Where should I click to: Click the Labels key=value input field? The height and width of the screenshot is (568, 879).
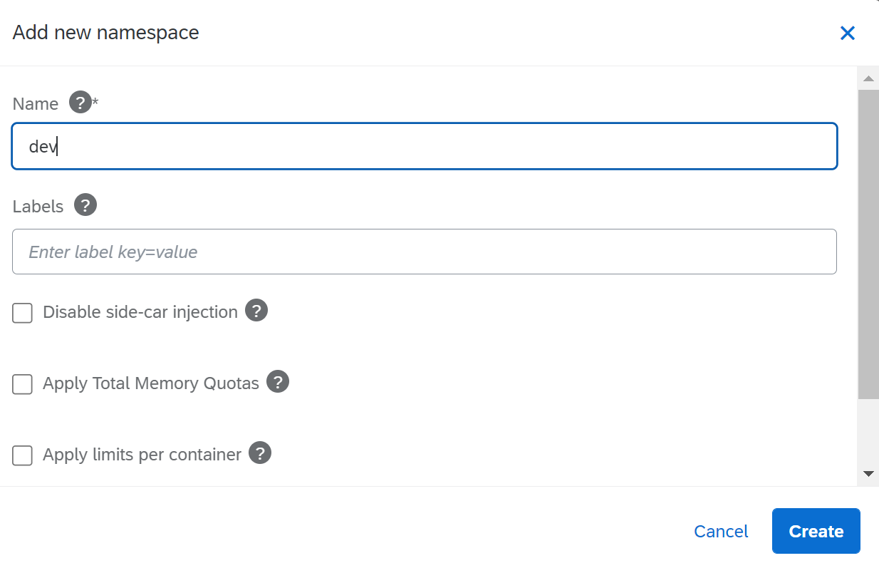[424, 252]
